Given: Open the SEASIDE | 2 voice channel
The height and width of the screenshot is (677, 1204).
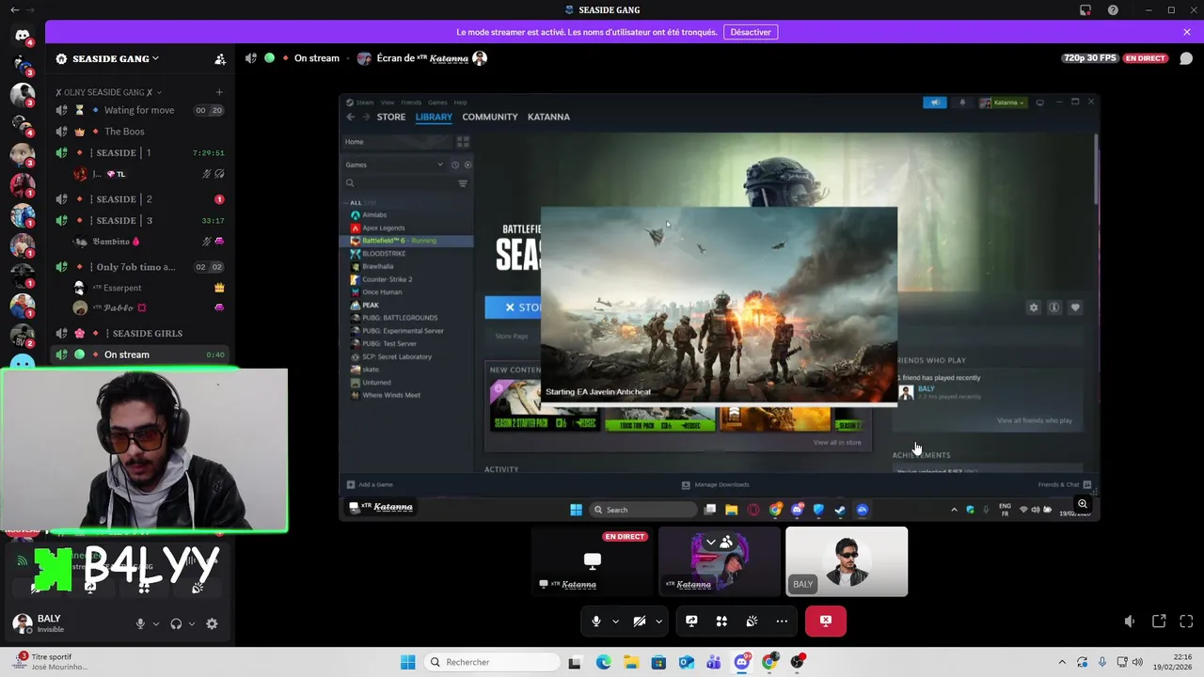Looking at the screenshot, I should point(139,199).
